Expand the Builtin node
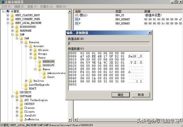Screen dimensions: 183x127 pos(26,81)
